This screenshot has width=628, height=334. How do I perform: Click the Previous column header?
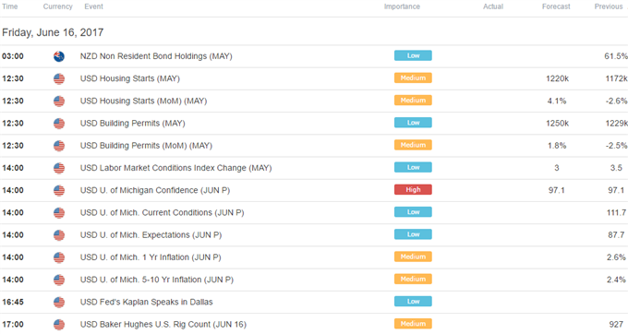tap(609, 6)
